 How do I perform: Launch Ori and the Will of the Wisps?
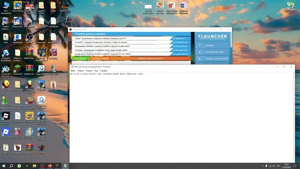click(6, 71)
